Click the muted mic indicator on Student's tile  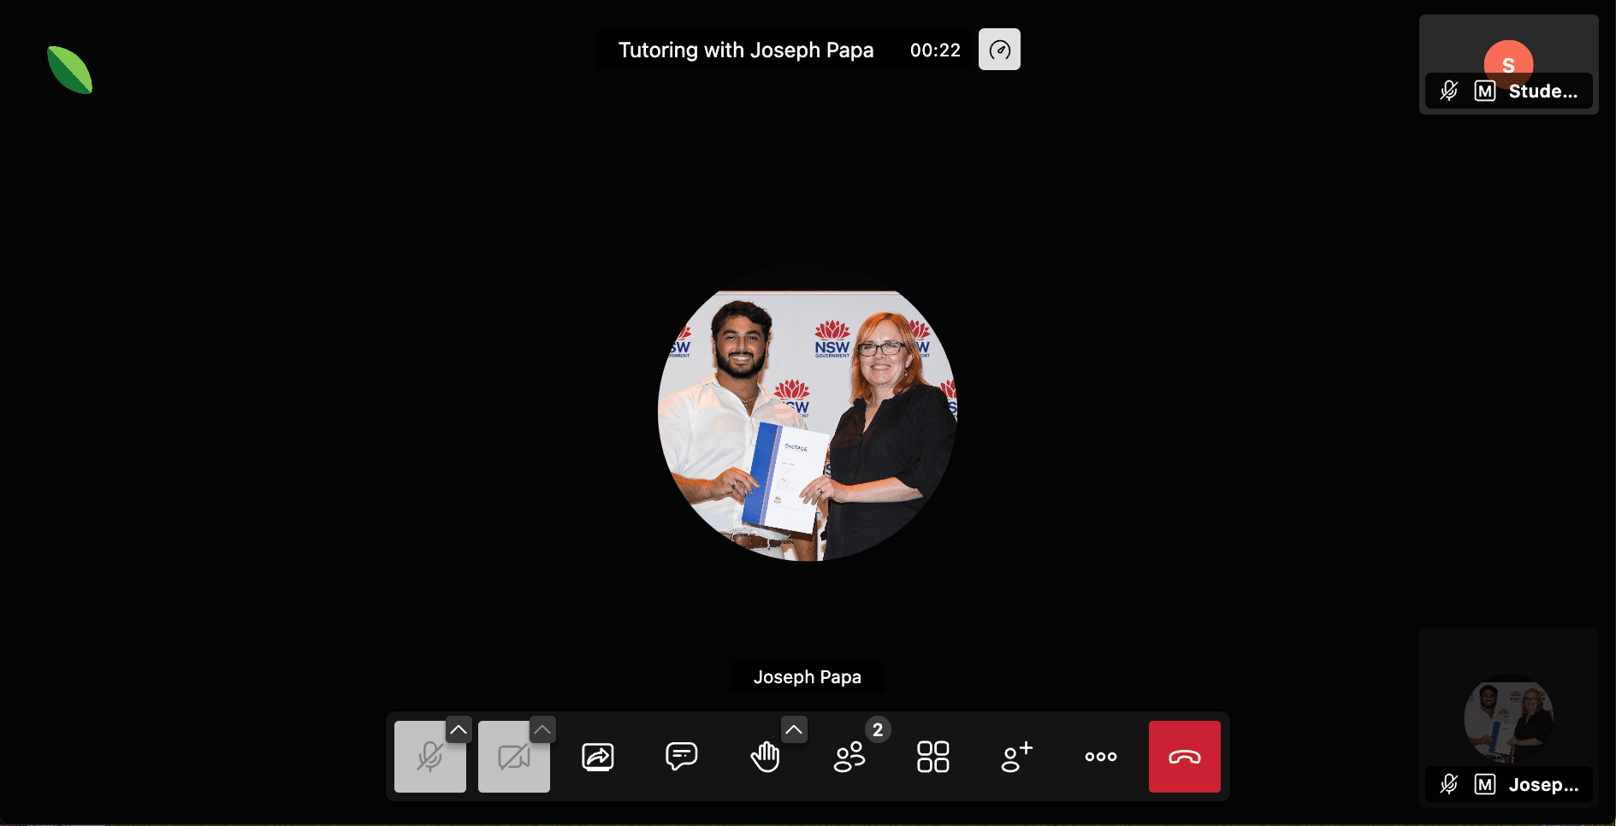pos(1449,91)
